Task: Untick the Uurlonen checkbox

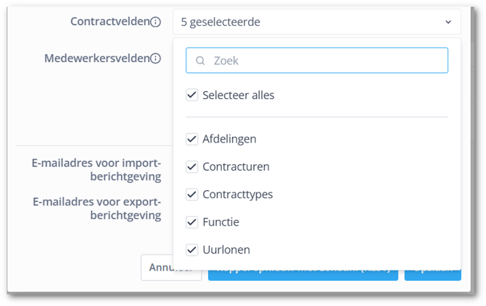Action: (192, 250)
